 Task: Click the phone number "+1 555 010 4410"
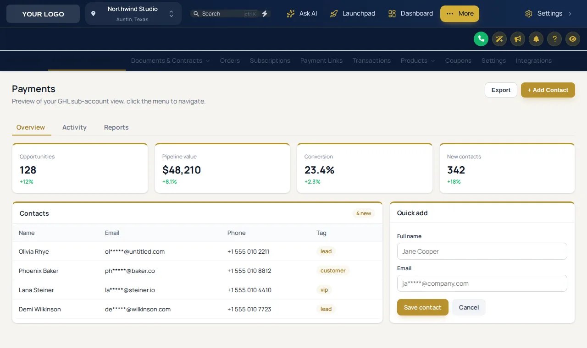coord(249,290)
